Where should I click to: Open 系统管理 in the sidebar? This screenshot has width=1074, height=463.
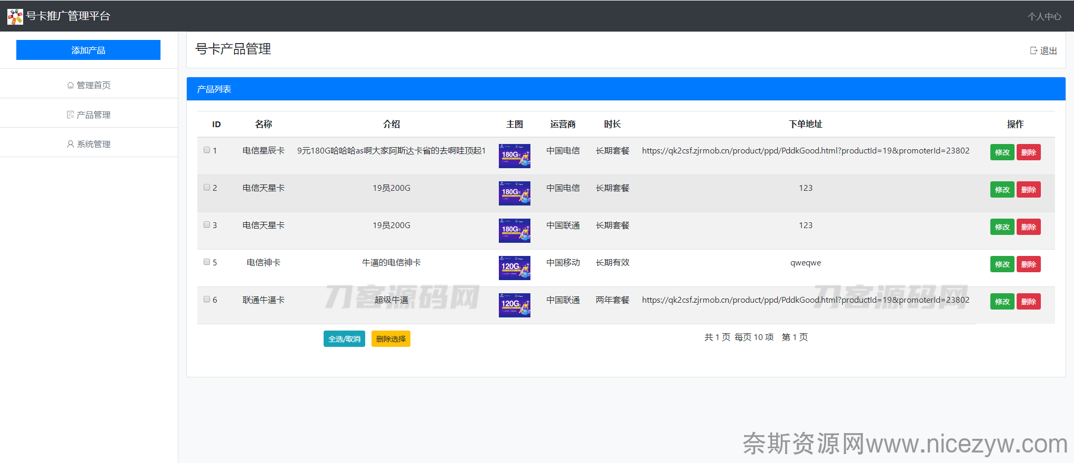(x=88, y=144)
